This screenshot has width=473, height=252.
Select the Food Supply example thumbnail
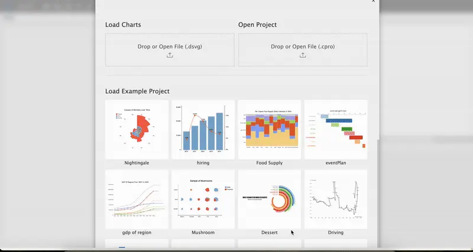[x=269, y=129]
